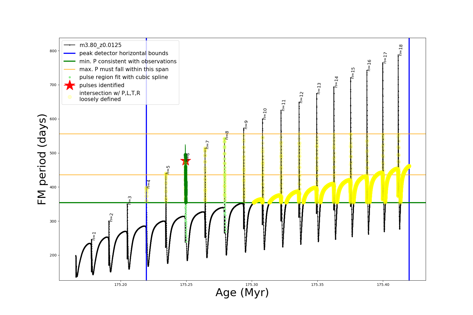Viewport: 473px width, 315px height.
Task: Click the red star on the n=6 pulse
Action: point(186,161)
